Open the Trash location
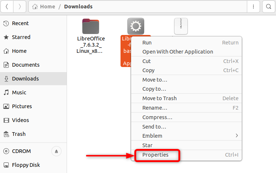Image resolution: width=276 pixels, height=173 pixels. pos(19,134)
